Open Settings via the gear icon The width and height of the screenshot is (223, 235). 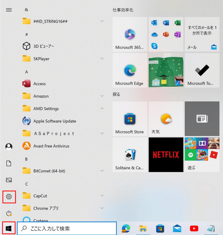pyautogui.click(x=9, y=197)
